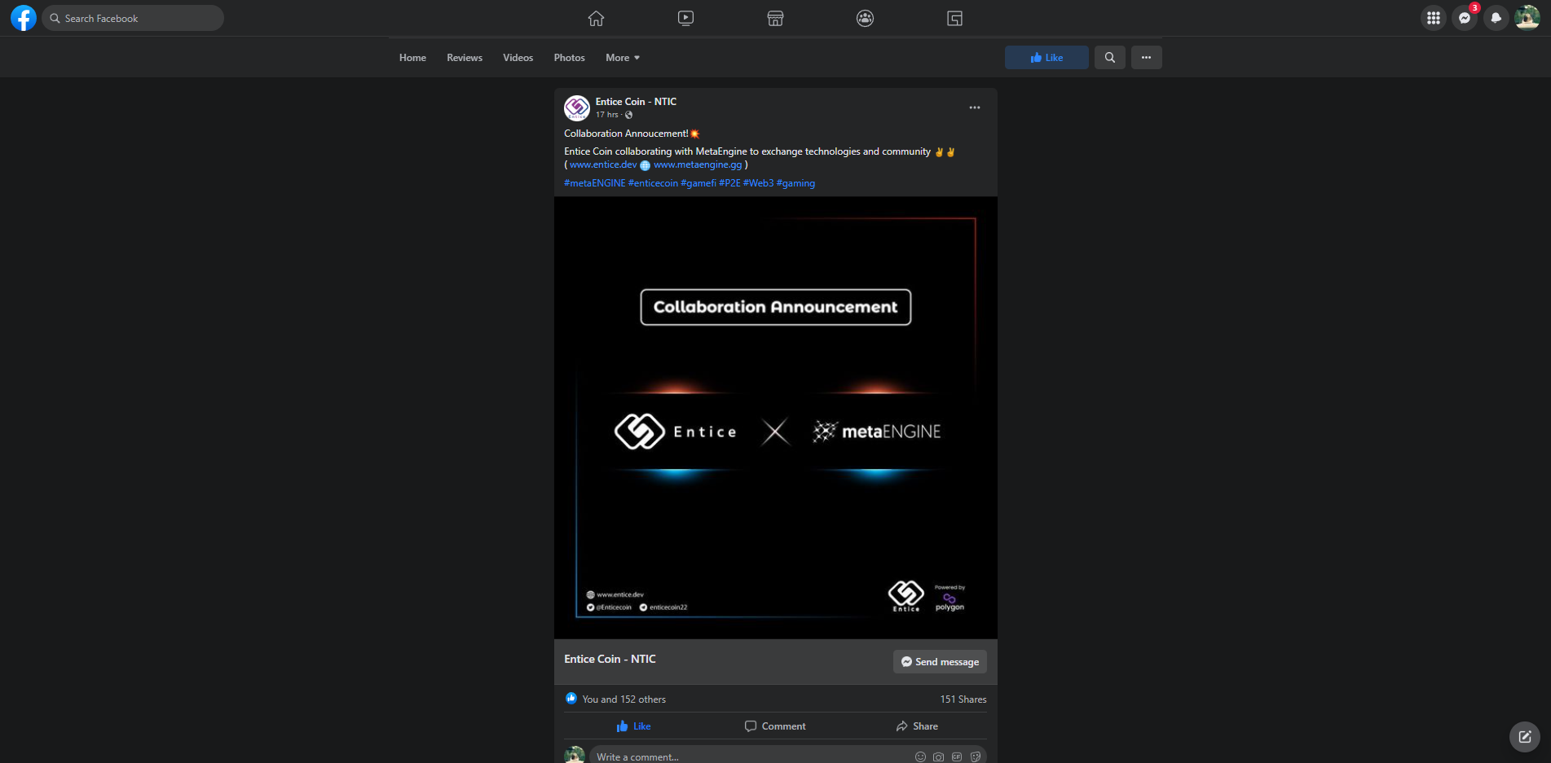Open the notifications bell
This screenshot has width=1551, height=763.
tap(1496, 18)
